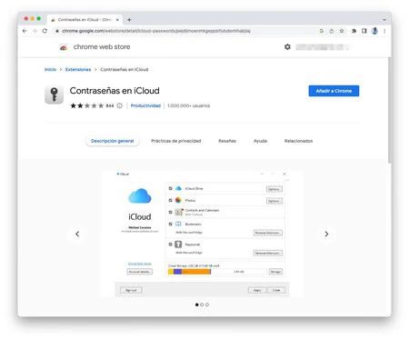Click Options button for Photos
409x340 pixels.
pyautogui.click(x=274, y=201)
